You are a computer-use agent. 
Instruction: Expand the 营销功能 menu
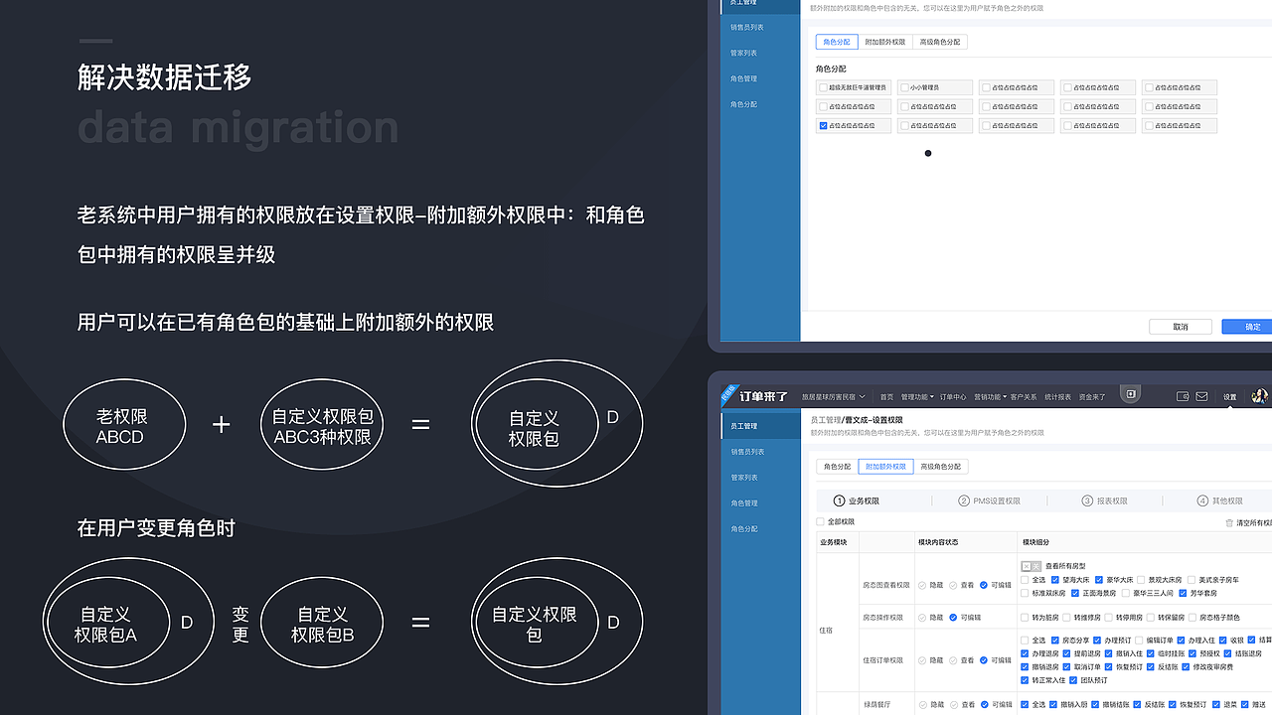point(990,396)
